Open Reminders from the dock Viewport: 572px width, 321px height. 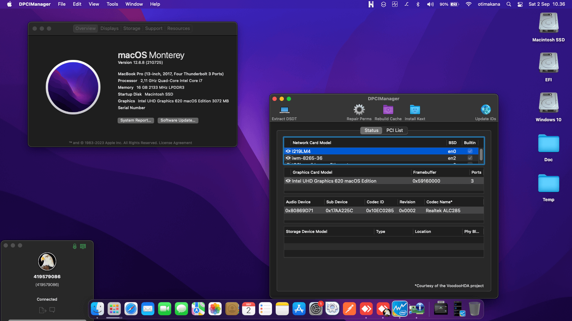click(265, 309)
